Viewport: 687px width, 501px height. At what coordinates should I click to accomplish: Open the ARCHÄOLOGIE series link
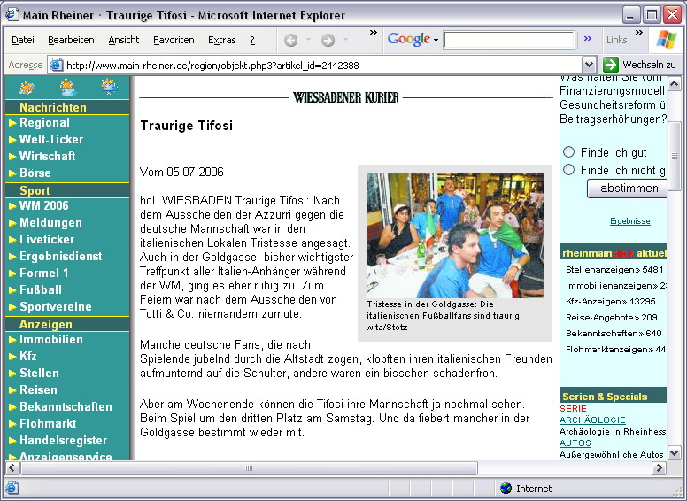coord(592,420)
